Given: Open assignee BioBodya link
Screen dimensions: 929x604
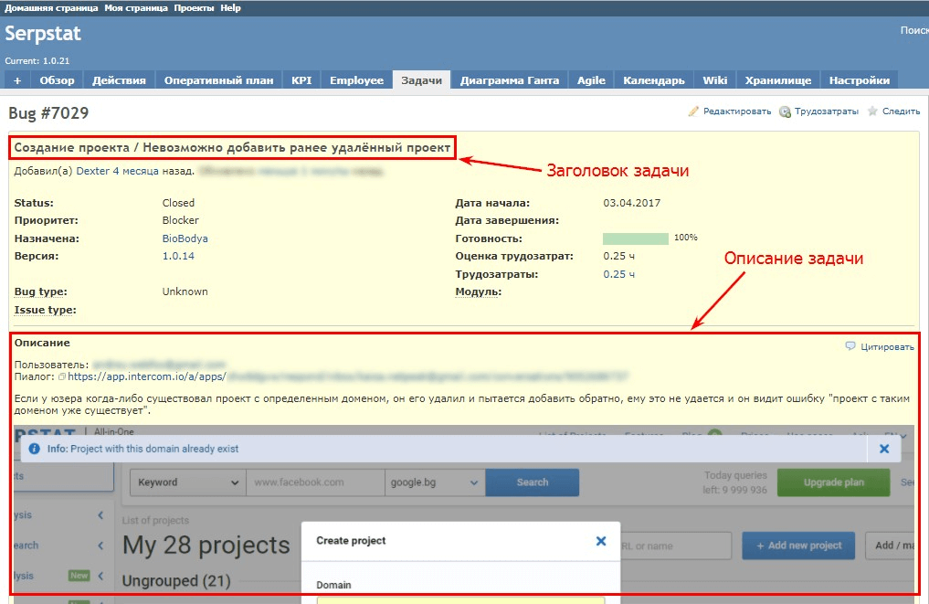Looking at the screenshot, I should [185, 238].
